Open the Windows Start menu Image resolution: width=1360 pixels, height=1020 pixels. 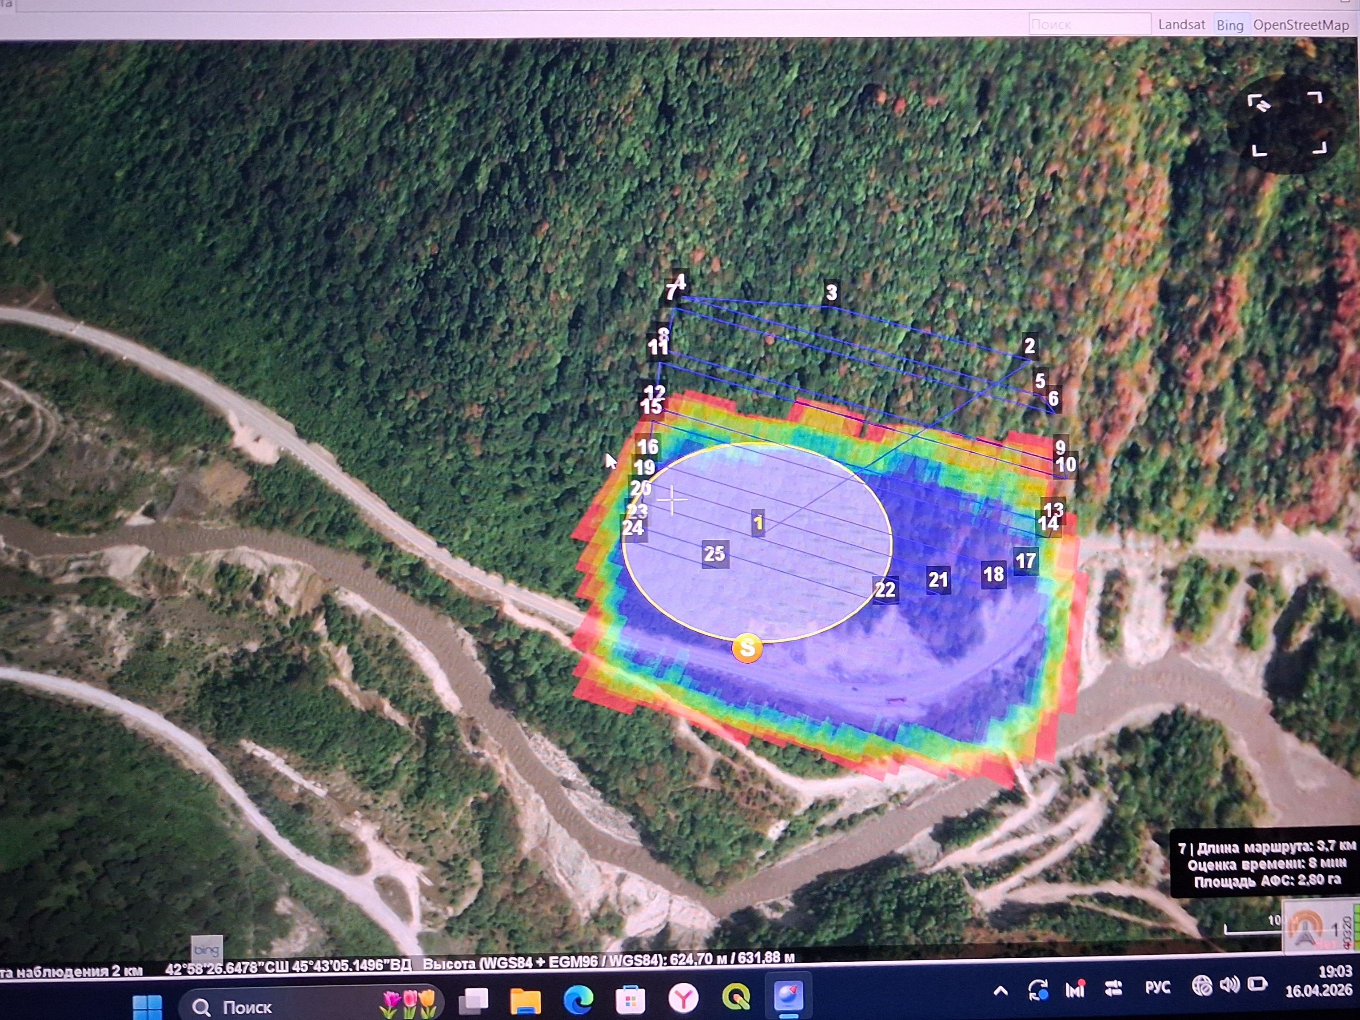[x=148, y=1007]
